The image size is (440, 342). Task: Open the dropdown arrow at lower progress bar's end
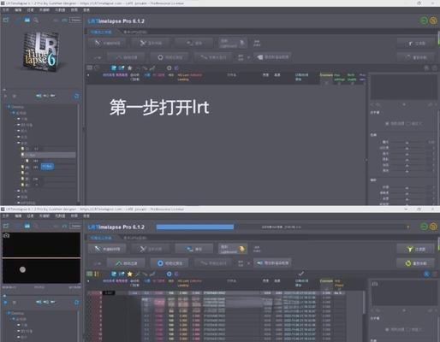408,227
